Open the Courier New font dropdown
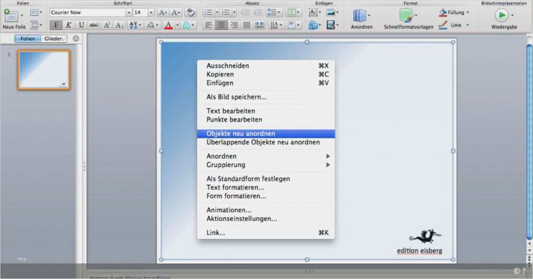The width and height of the screenshot is (533, 279). click(129, 12)
